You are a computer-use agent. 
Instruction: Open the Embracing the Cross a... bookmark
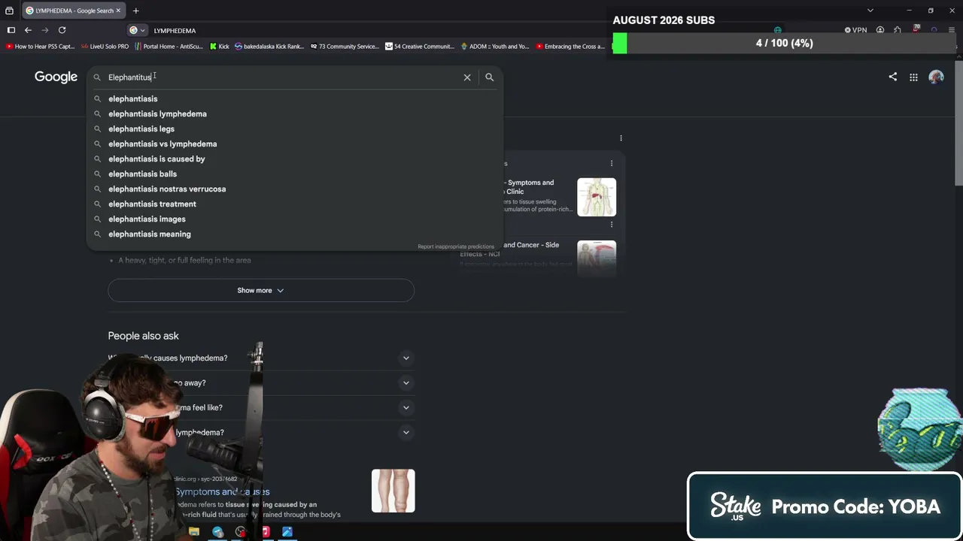point(570,47)
